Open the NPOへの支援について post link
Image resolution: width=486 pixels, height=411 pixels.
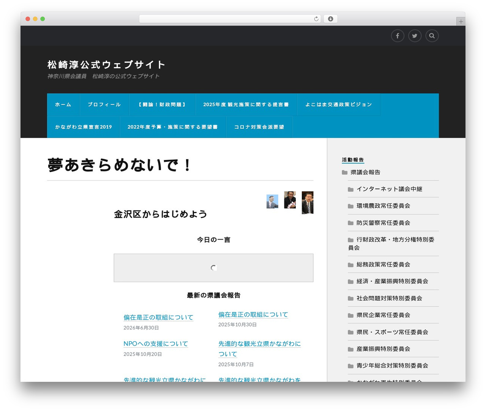(156, 344)
